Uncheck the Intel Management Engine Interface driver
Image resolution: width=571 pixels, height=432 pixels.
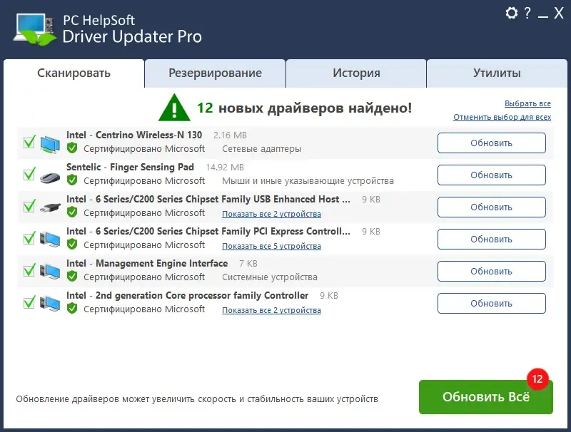(29, 270)
